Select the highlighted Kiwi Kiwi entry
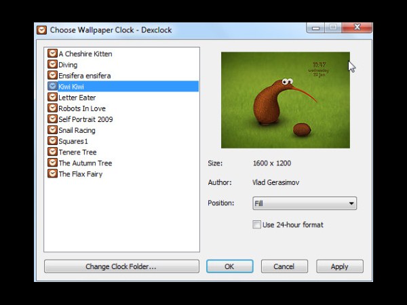The height and width of the screenshot is (305, 407). [71, 87]
